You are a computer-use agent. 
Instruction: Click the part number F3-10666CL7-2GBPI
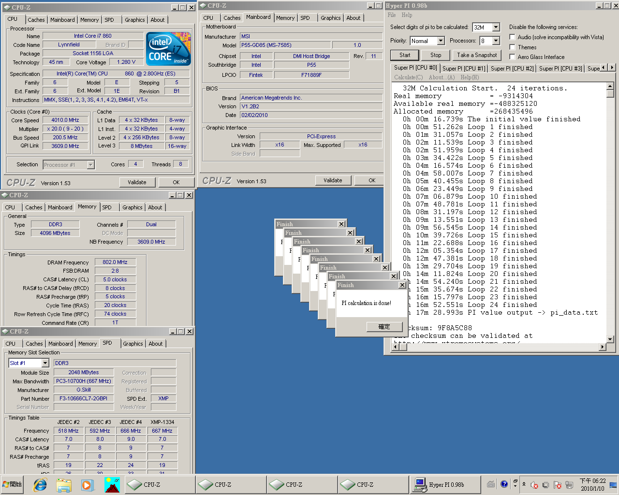[84, 398]
